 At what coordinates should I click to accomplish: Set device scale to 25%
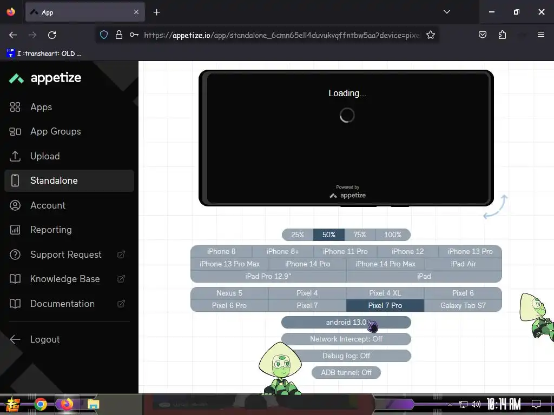[298, 235]
